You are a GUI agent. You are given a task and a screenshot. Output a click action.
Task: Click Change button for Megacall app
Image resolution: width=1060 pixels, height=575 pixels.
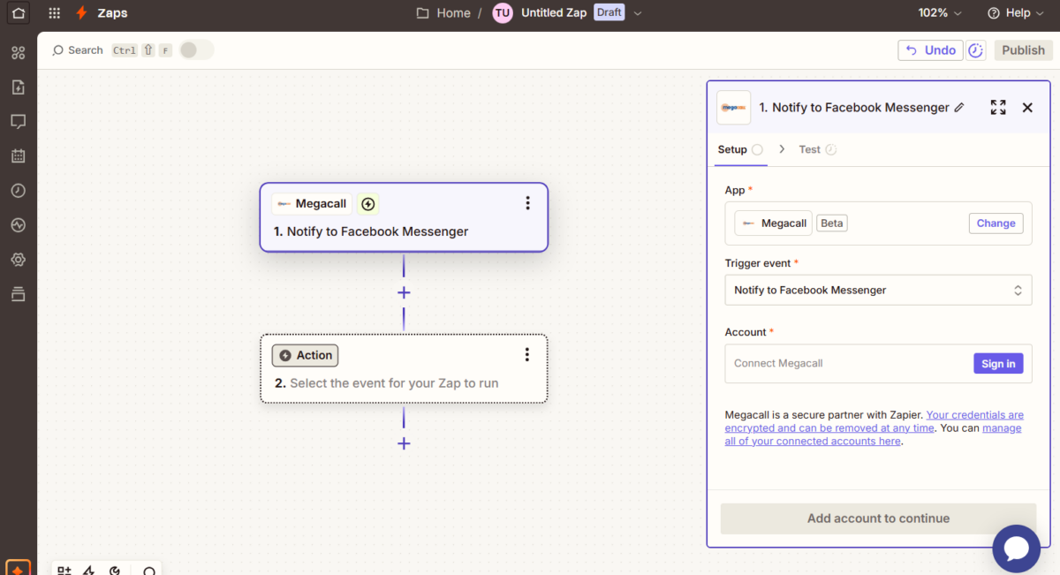tap(996, 223)
